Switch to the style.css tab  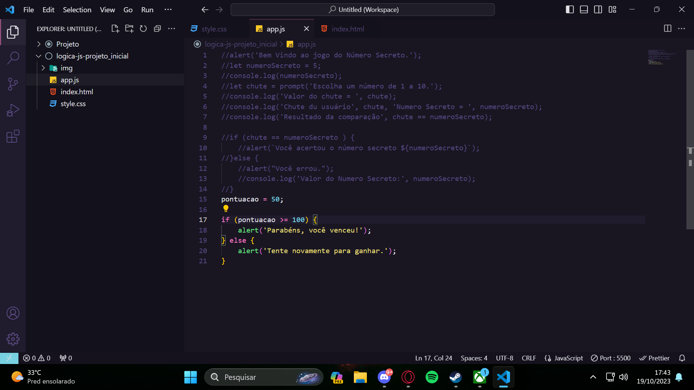click(x=217, y=29)
